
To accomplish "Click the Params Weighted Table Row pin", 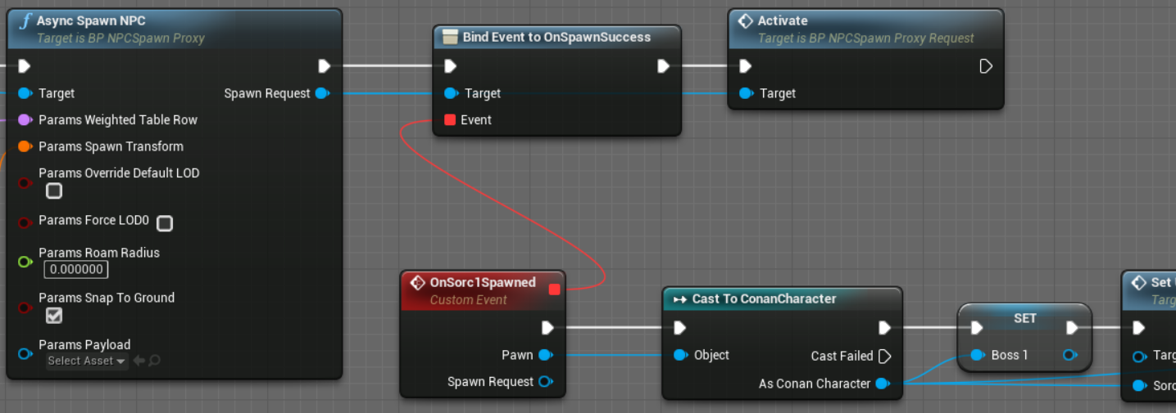I will coord(25,120).
